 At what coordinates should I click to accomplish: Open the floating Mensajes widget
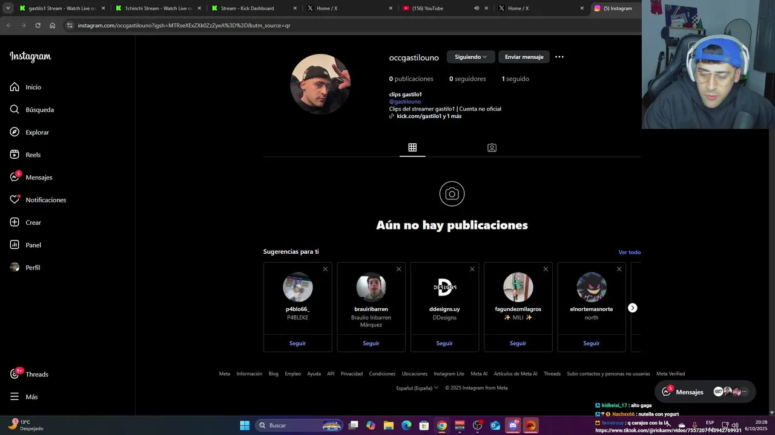click(705, 391)
